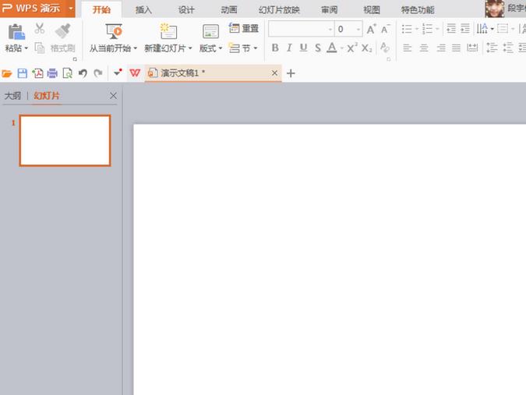This screenshot has height=395, width=526.
Task: Open the 插入 ribbon tab
Action: pyautogui.click(x=143, y=9)
